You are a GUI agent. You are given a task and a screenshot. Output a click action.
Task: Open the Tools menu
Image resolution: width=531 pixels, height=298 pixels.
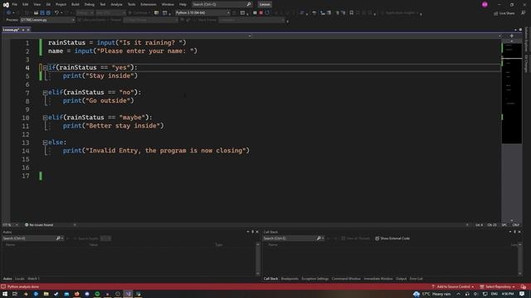click(131, 4)
